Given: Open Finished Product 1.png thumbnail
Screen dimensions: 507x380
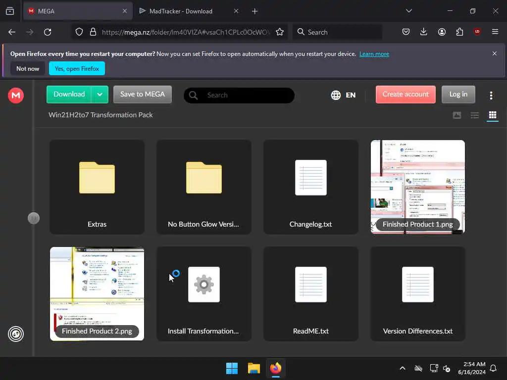Looking at the screenshot, I should [x=418, y=187].
